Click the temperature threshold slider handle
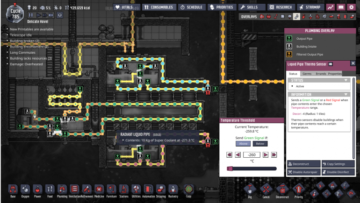Viewport: 360px width, 203px height. [x=230, y=168]
